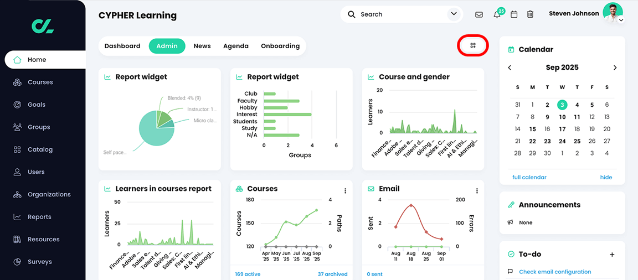Click the Calendar widget header icon
The width and height of the screenshot is (638, 280).
tap(511, 50)
